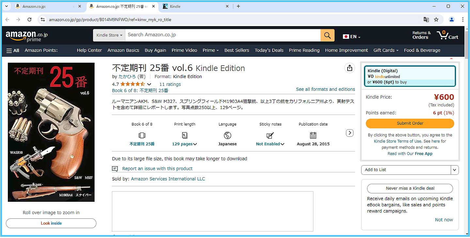Open the Kindle Store search category dropdown
This screenshot has width=470, height=238.
click(x=109, y=35)
